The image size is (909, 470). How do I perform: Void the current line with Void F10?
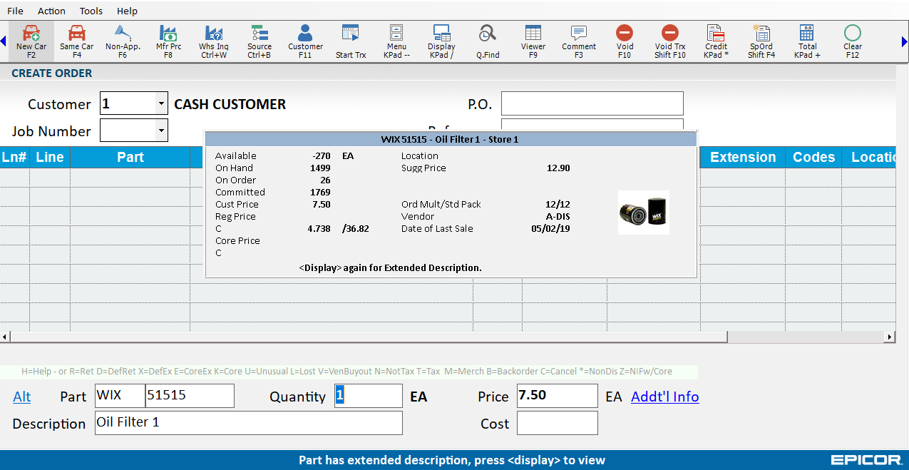tap(625, 41)
